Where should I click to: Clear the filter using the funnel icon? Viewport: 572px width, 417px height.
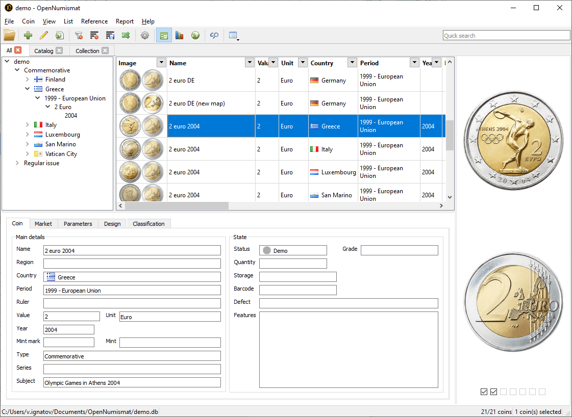(x=79, y=35)
